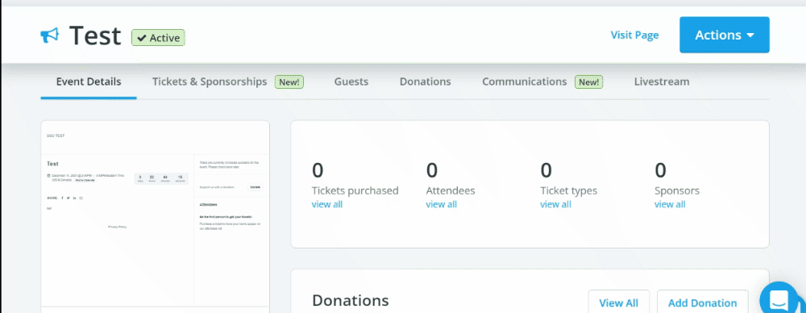The image size is (806, 313).
Task: Click the email share icon in preview
Action: pos(81,198)
